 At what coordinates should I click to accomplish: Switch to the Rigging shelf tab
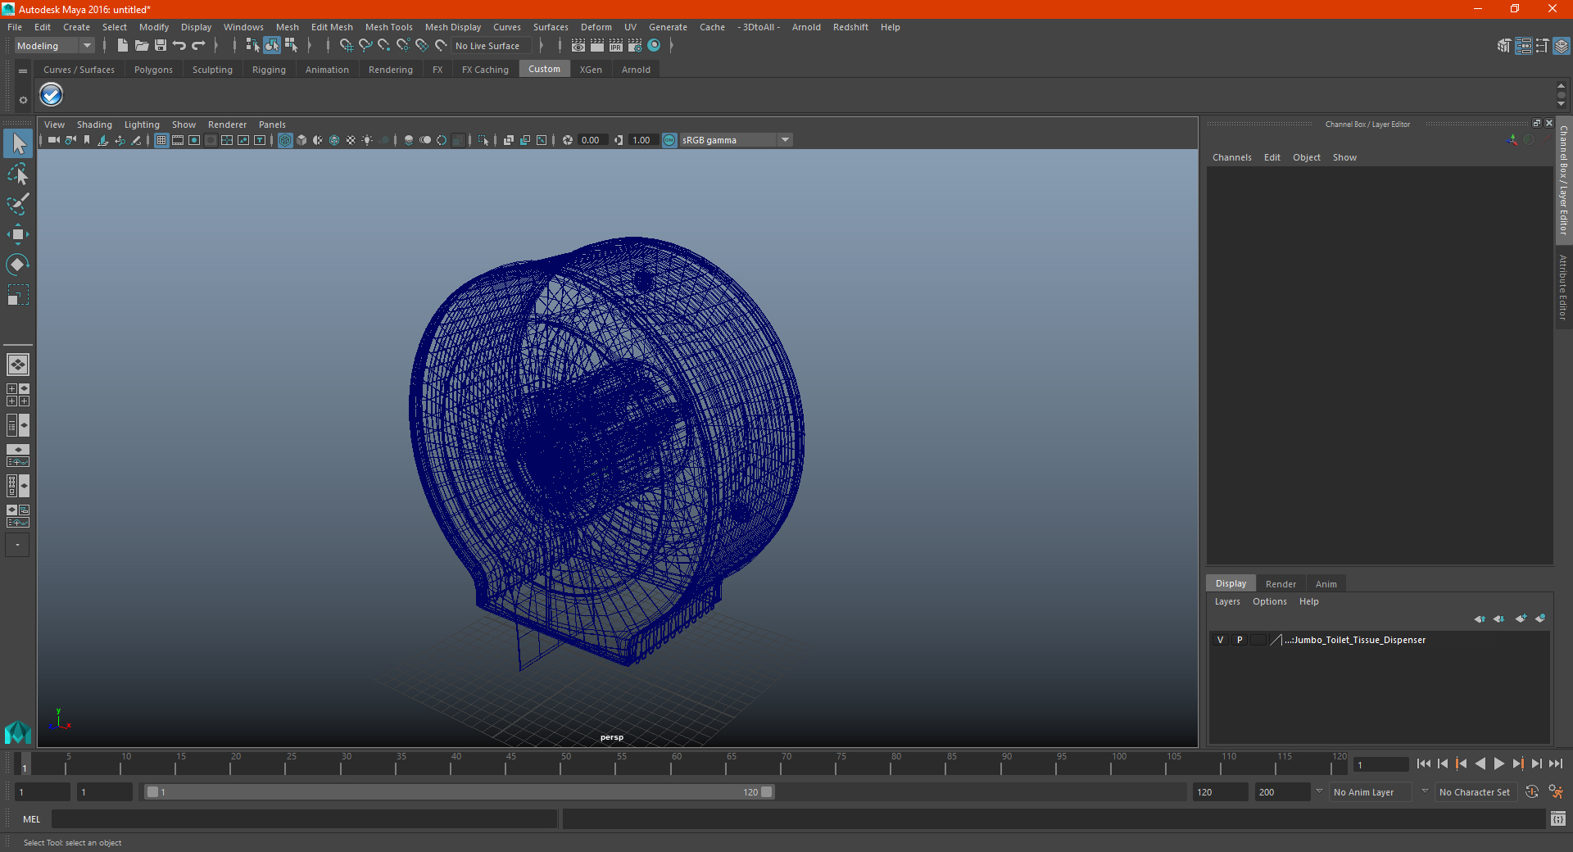pos(269,70)
